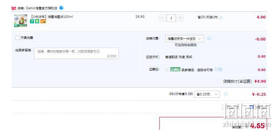
Task: Click the green-yellow guarantee icon under product title
Action: 37,21
